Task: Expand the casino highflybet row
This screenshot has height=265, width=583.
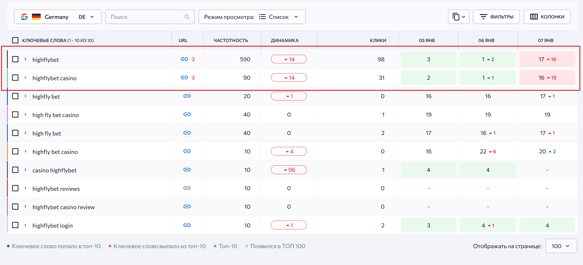Action: [25, 170]
